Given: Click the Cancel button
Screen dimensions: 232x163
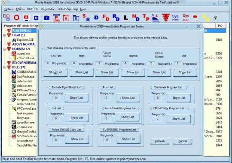Looking at the screenshot, I should 183,141.
